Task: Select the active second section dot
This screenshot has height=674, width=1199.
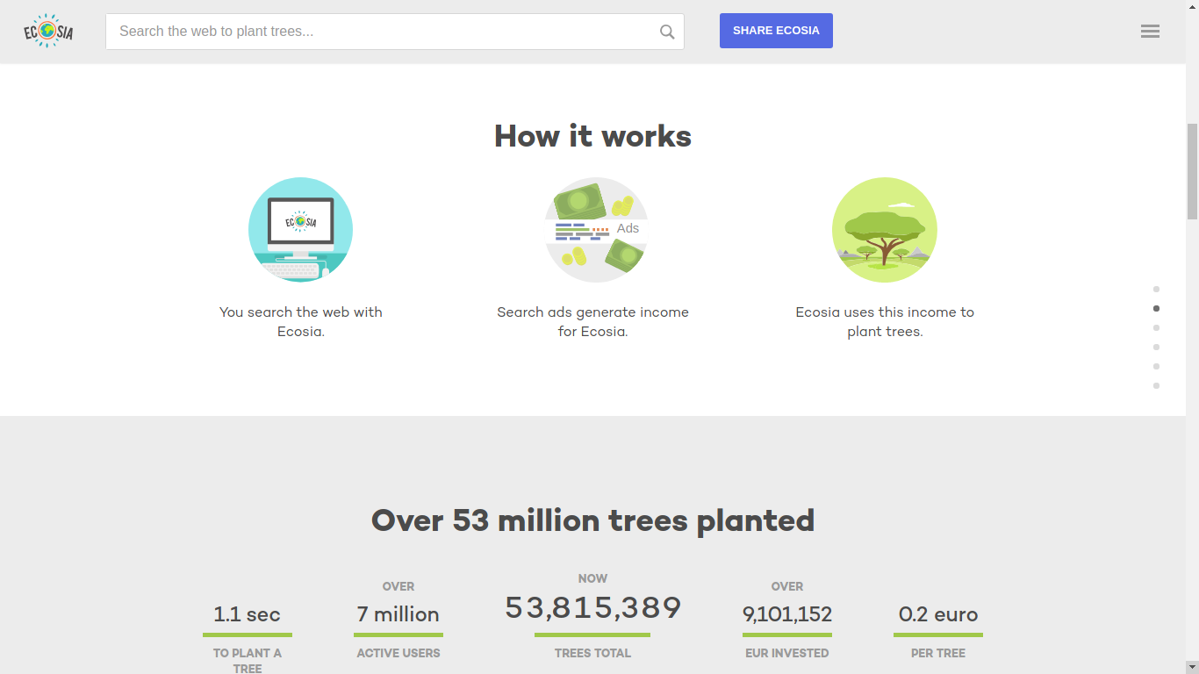Action: [1156, 308]
